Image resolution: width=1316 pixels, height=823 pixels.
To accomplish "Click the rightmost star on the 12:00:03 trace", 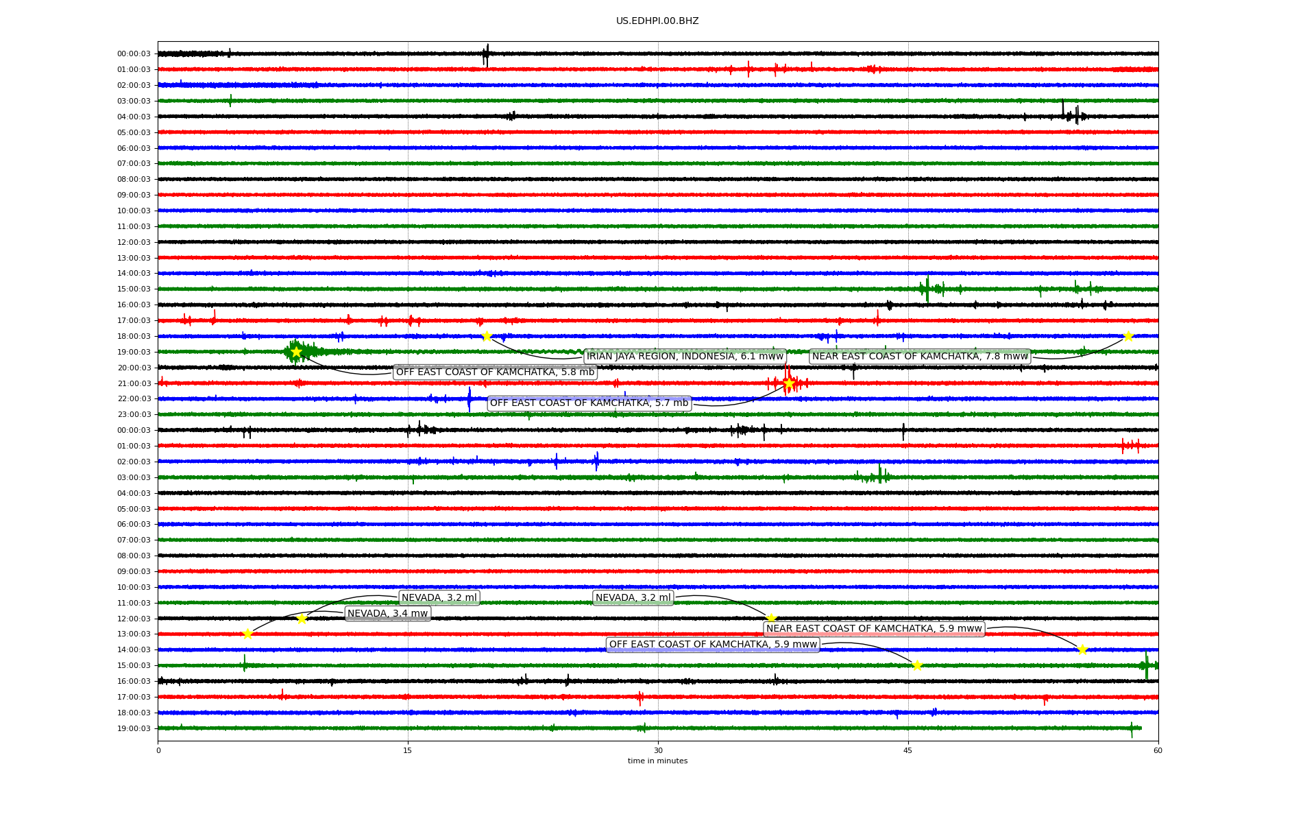I will (x=771, y=619).
